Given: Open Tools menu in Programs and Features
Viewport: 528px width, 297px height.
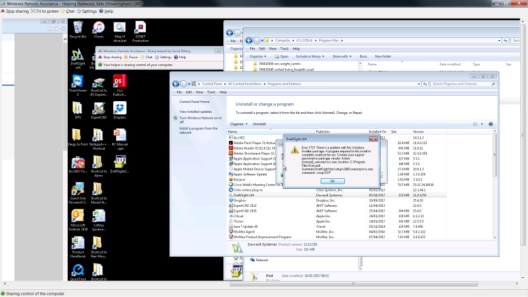Looking at the screenshot, I should [x=211, y=92].
